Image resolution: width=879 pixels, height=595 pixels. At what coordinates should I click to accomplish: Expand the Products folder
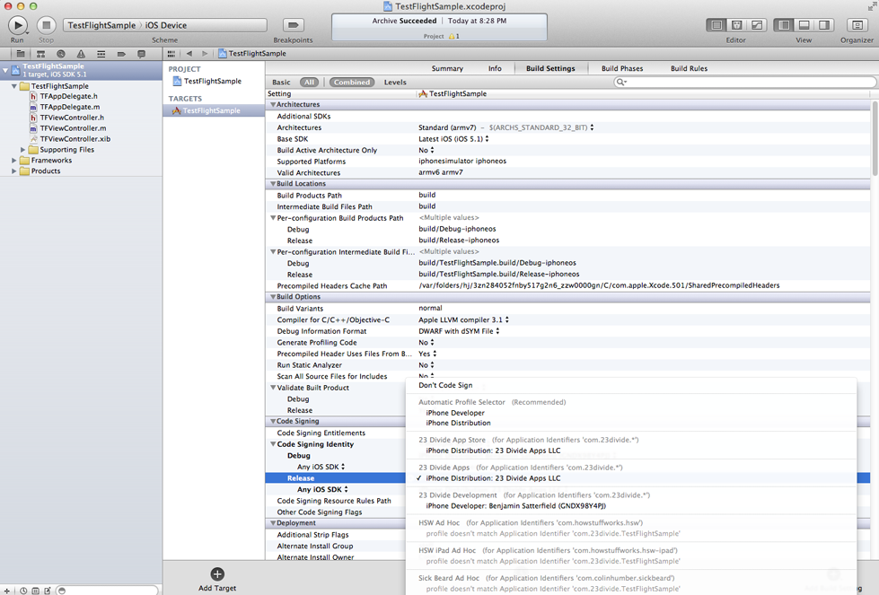click(x=14, y=171)
